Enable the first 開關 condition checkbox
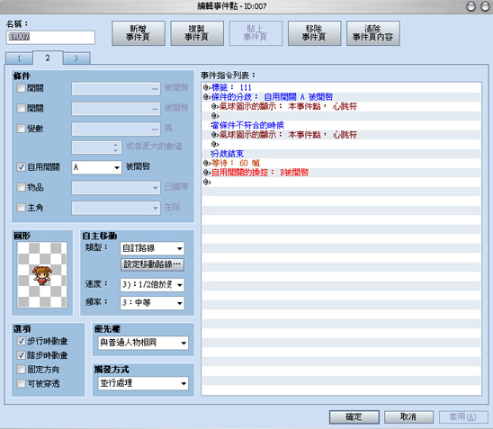493x429 pixels. [21, 88]
